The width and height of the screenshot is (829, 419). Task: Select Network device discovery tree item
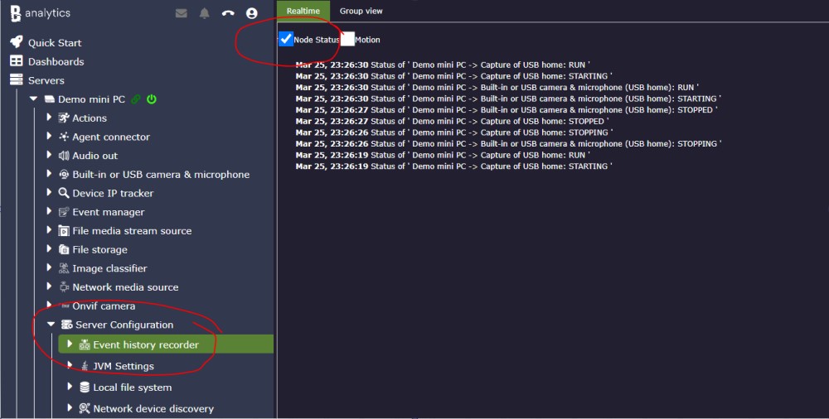coord(153,408)
